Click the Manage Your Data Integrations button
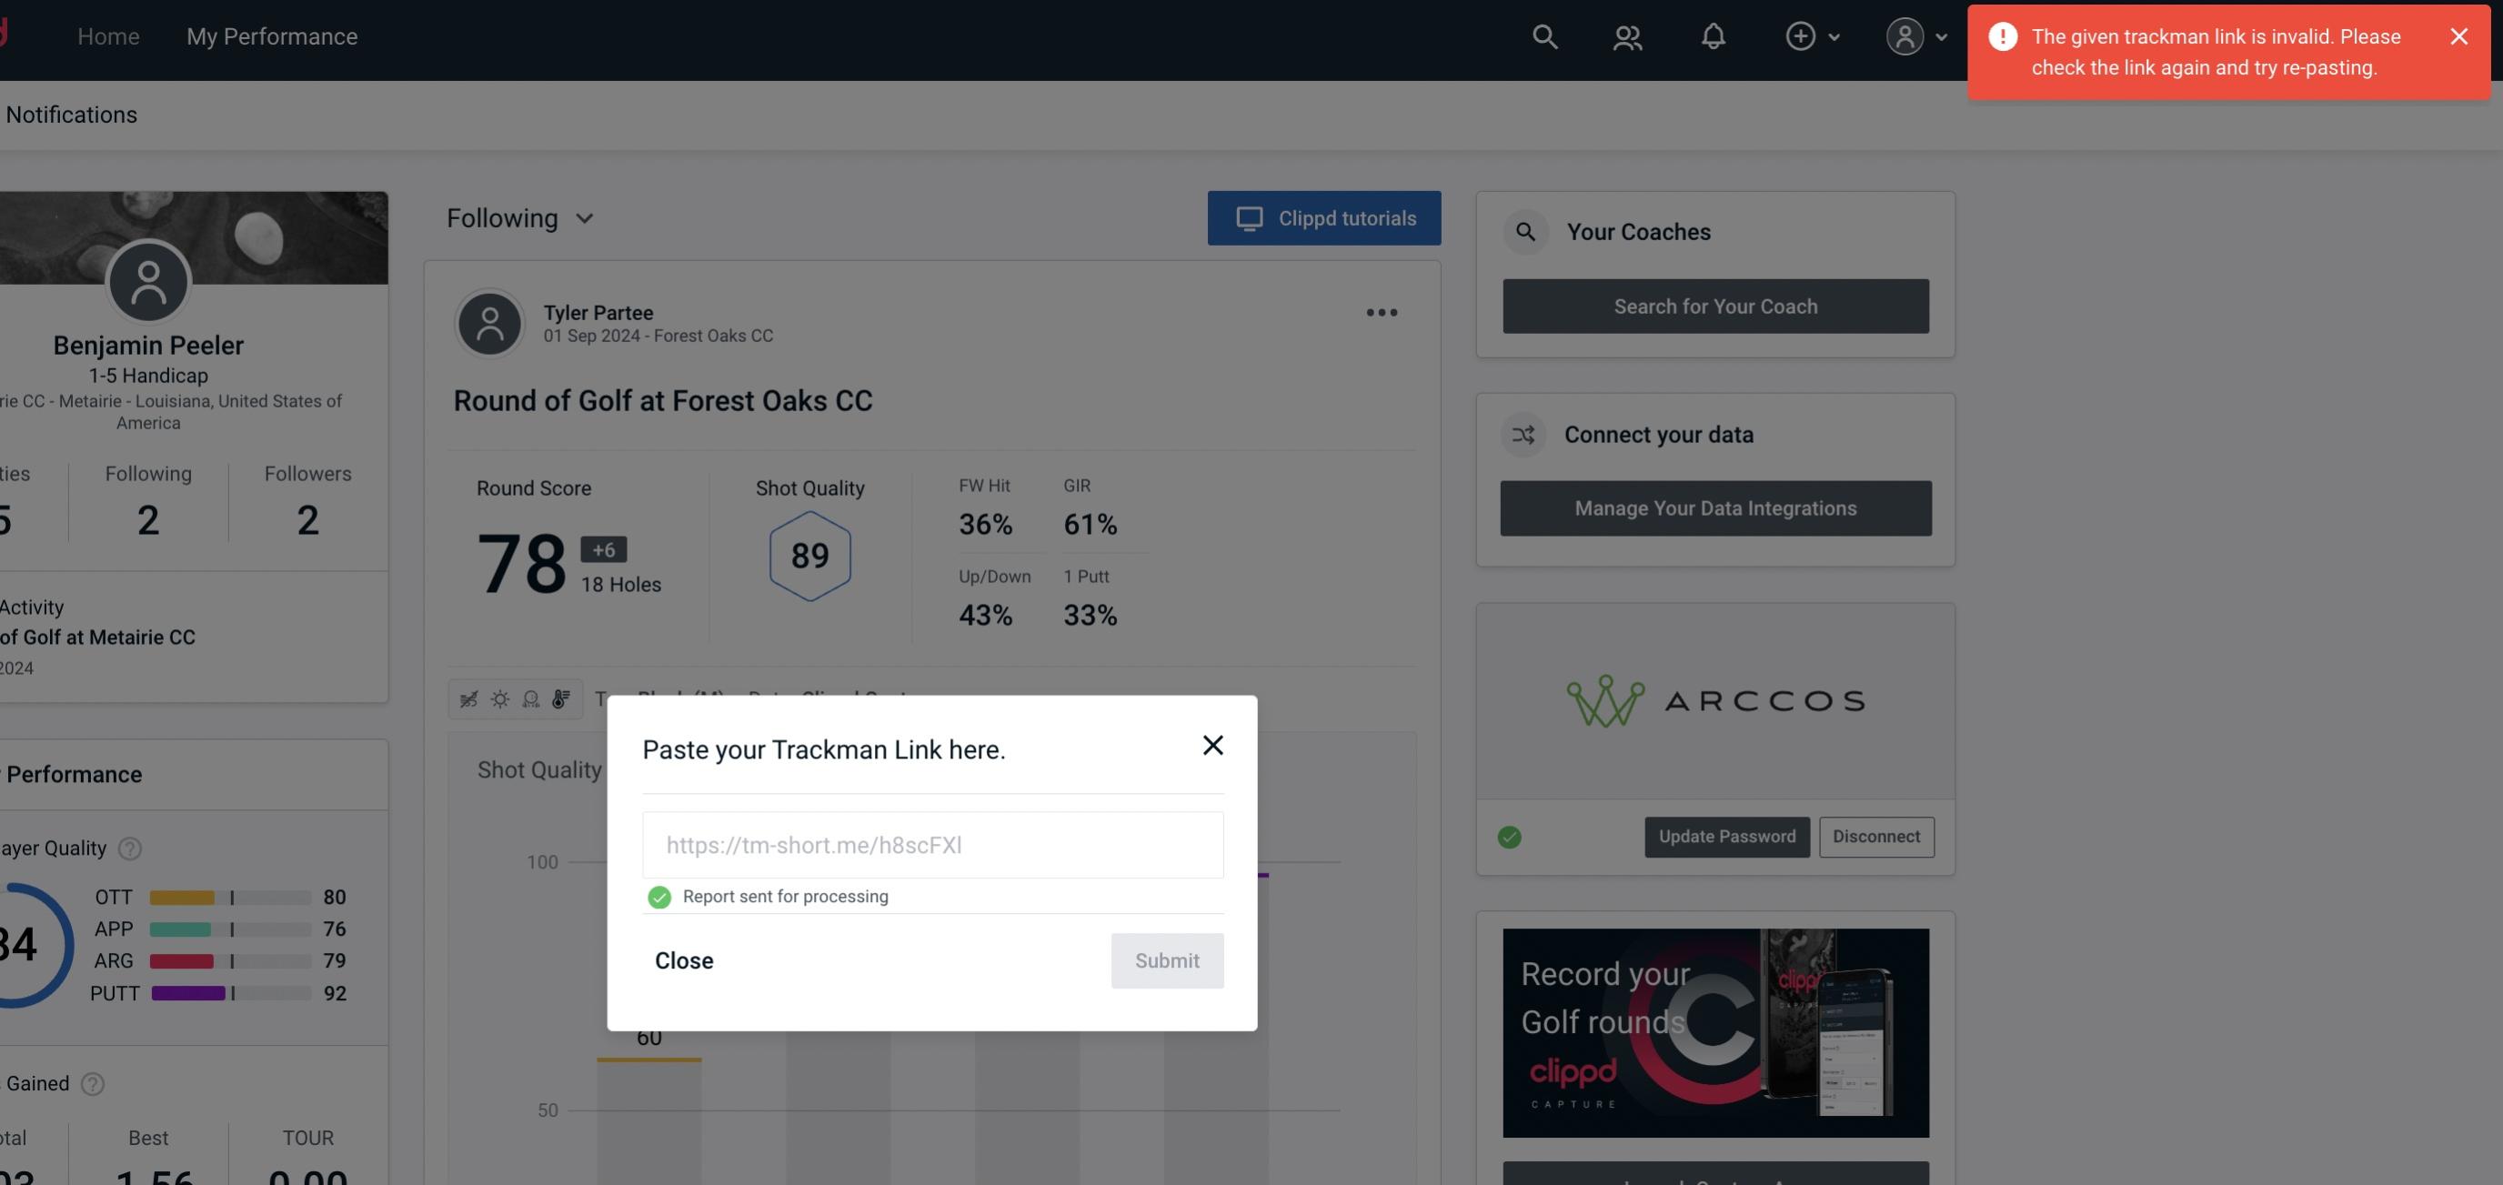This screenshot has height=1185, width=2503. point(1716,507)
